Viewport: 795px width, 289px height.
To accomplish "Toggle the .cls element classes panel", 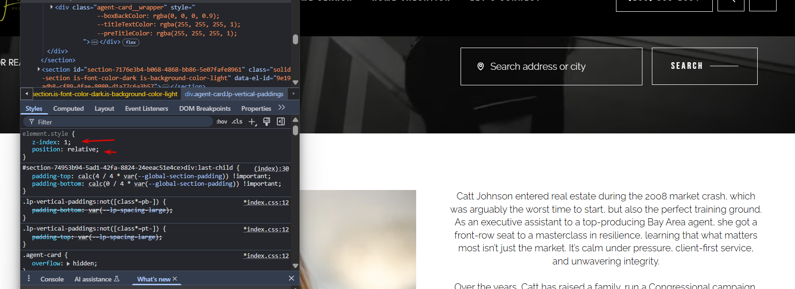I will click(237, 122).
